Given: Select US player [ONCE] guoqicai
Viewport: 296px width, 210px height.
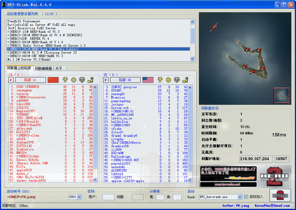Looking at the screenshot, I should point(146,87).
